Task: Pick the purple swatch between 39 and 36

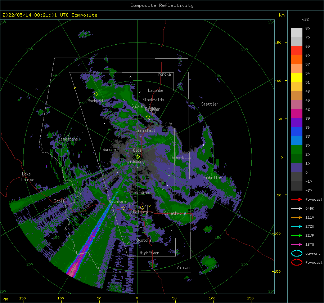Action: coord(297,122)
